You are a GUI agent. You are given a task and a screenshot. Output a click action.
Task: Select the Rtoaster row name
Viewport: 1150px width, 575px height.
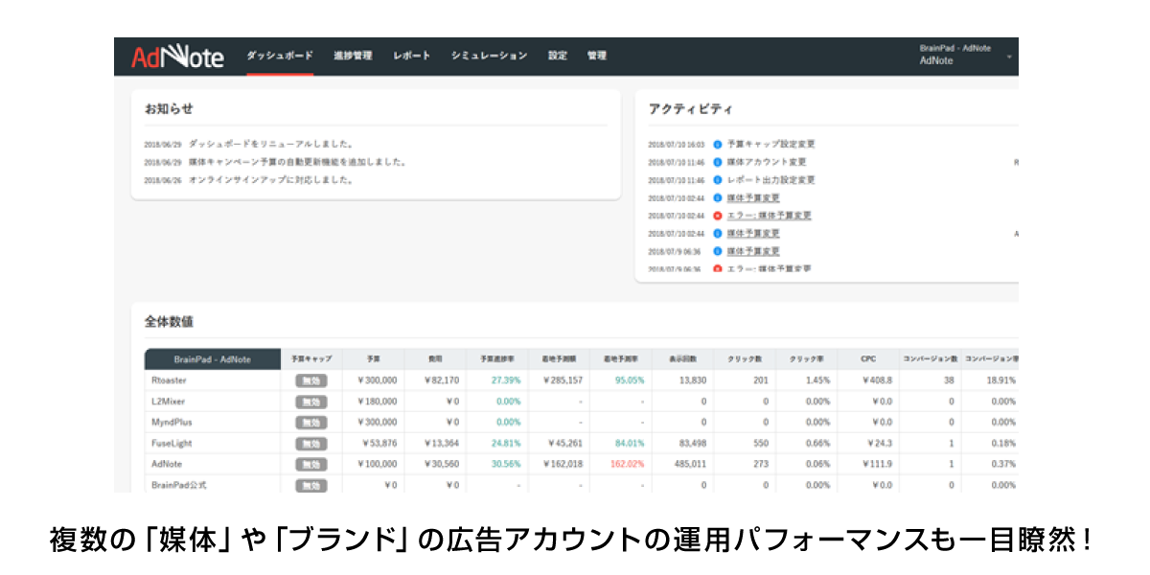coord(169,380)
